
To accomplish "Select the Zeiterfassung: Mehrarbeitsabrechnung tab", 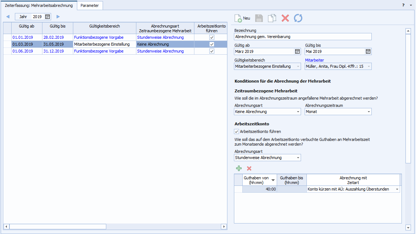I will (x=39, y=5).
